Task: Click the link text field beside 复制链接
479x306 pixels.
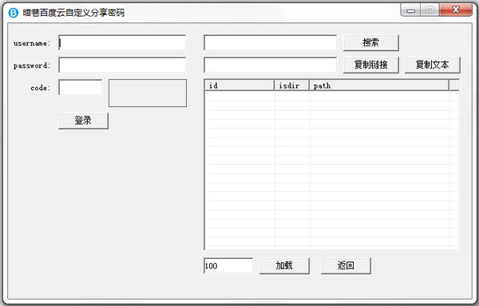Action: [x=271, y=65]
